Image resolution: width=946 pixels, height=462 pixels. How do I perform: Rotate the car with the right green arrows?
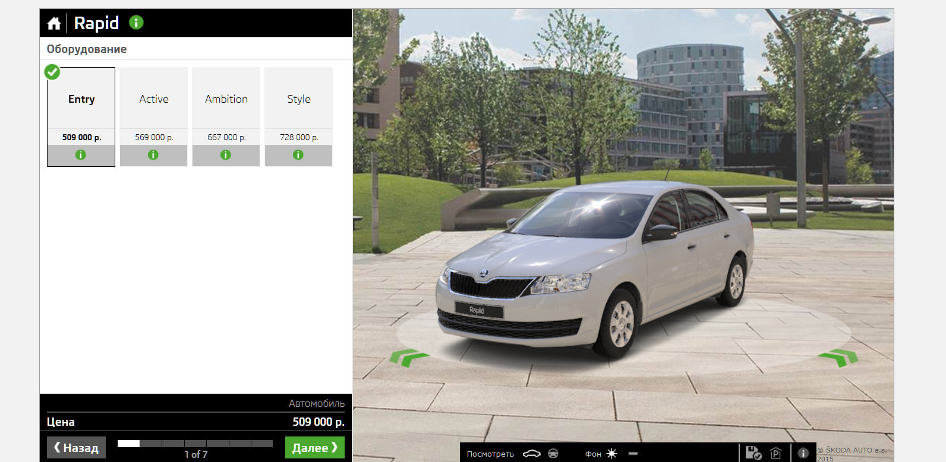pos(838,357)
